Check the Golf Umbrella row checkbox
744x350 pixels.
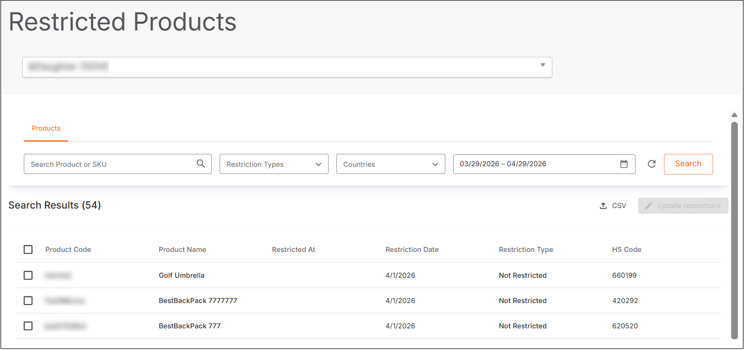point(28,275)
